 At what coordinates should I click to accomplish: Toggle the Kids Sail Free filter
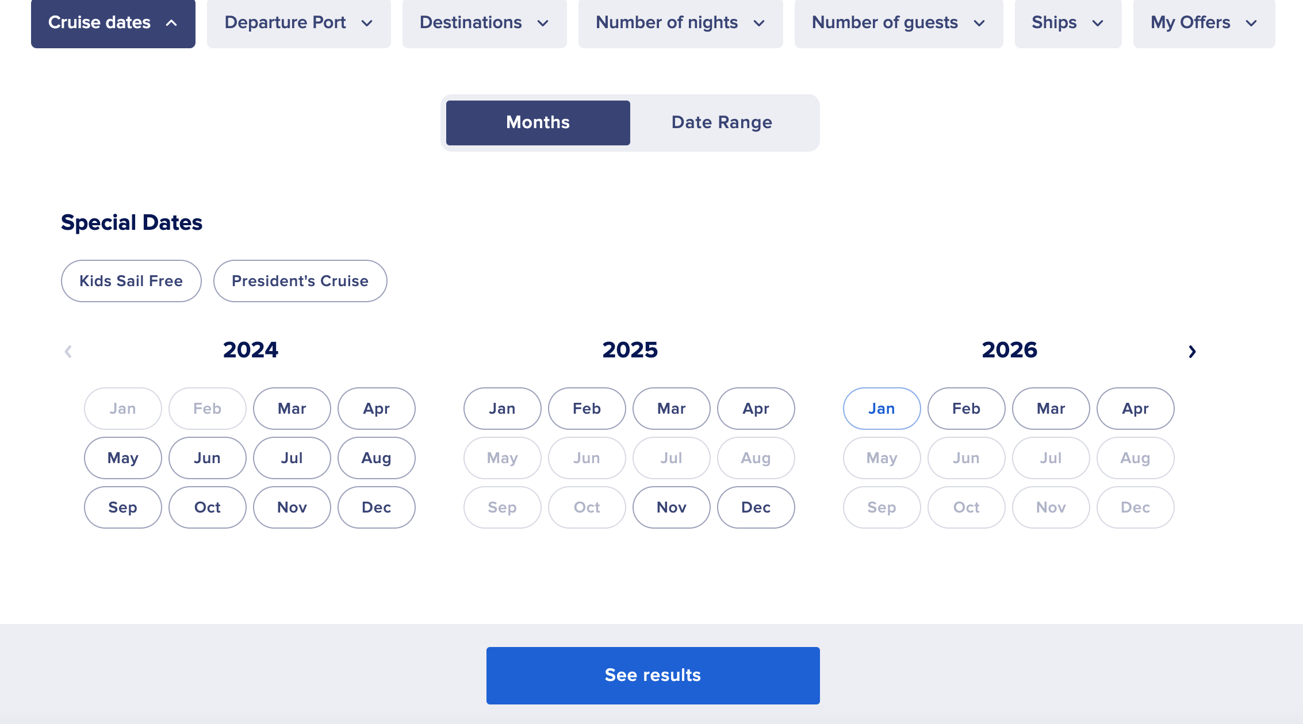click(x=131, y=281)
